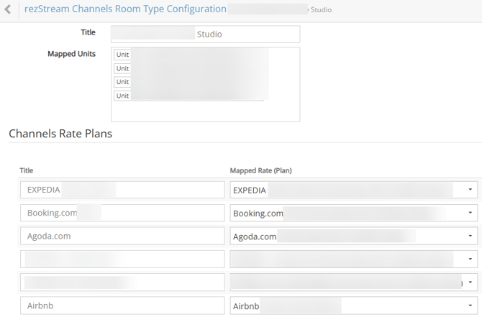Click the Studio text in the breadcrumb
Image resolution: width=482 pixels, height=322 pixels.
(321, 10)
